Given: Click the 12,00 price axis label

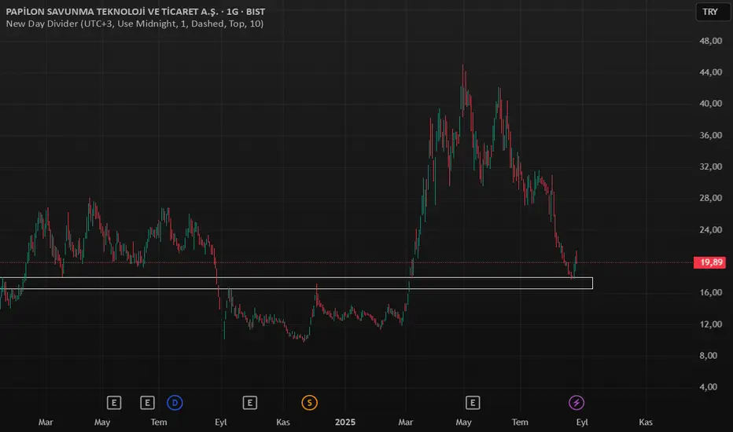Looking at the screenshot, I should (710, 324).
